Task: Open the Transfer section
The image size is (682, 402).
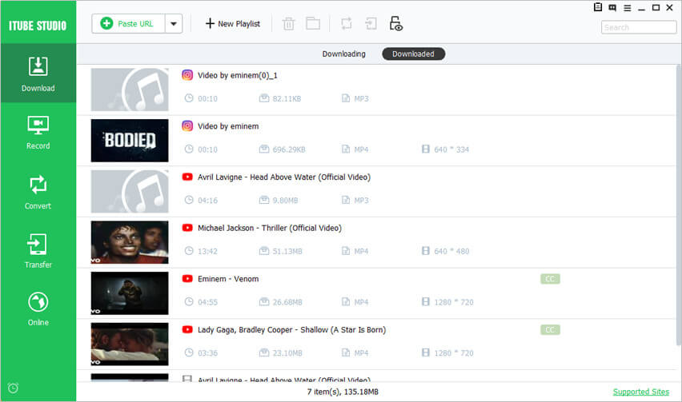Action: [38, 251]
